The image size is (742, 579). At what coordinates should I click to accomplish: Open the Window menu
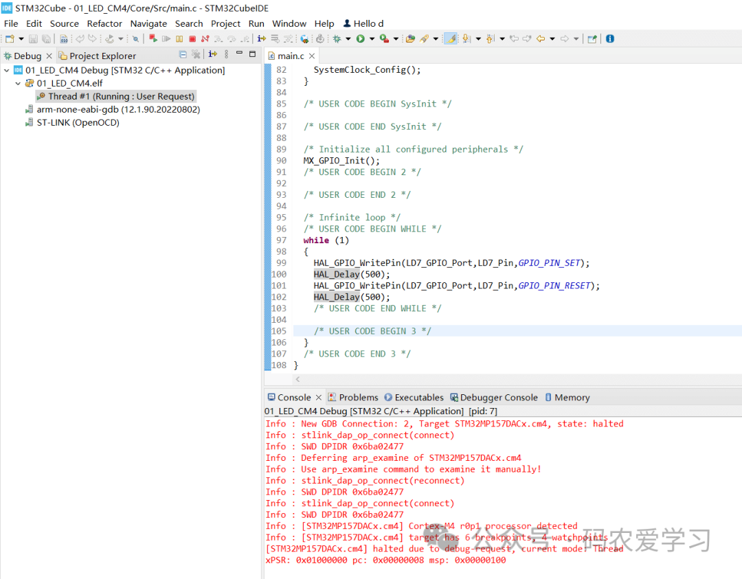tap(289, 23)
